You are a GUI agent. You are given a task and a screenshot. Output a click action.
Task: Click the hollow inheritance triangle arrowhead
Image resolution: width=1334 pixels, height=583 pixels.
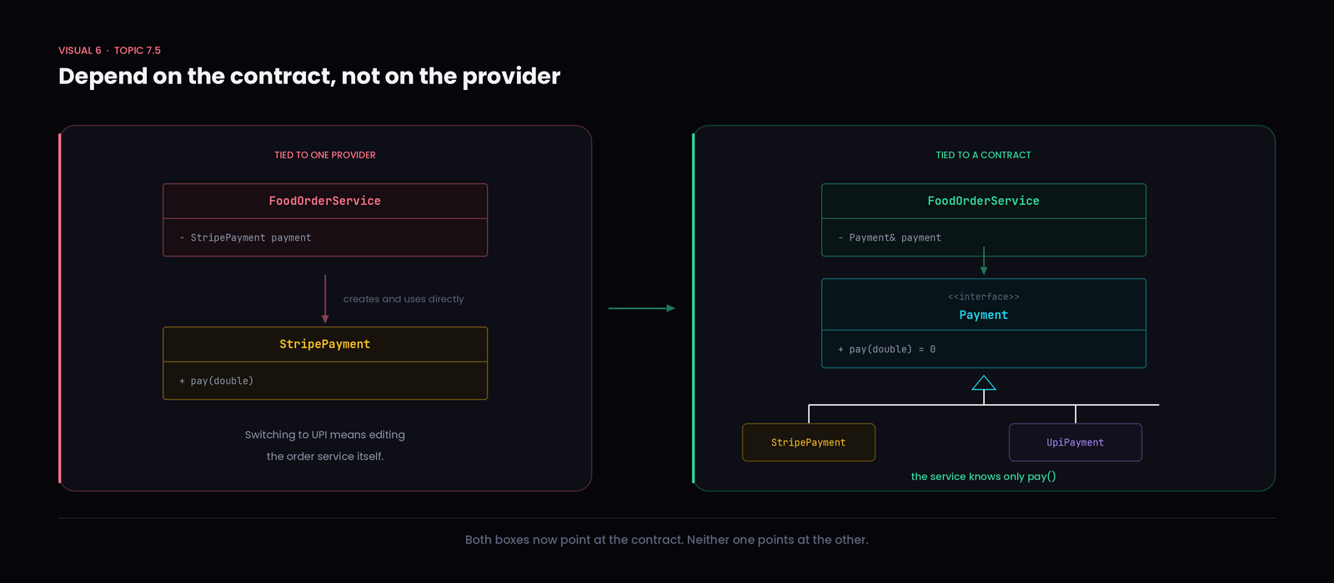(x=984, y=383)
